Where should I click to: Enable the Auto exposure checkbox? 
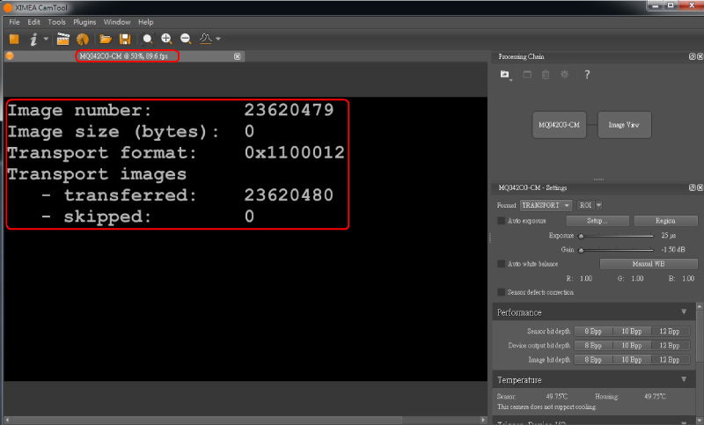click(x=502, y=221)
